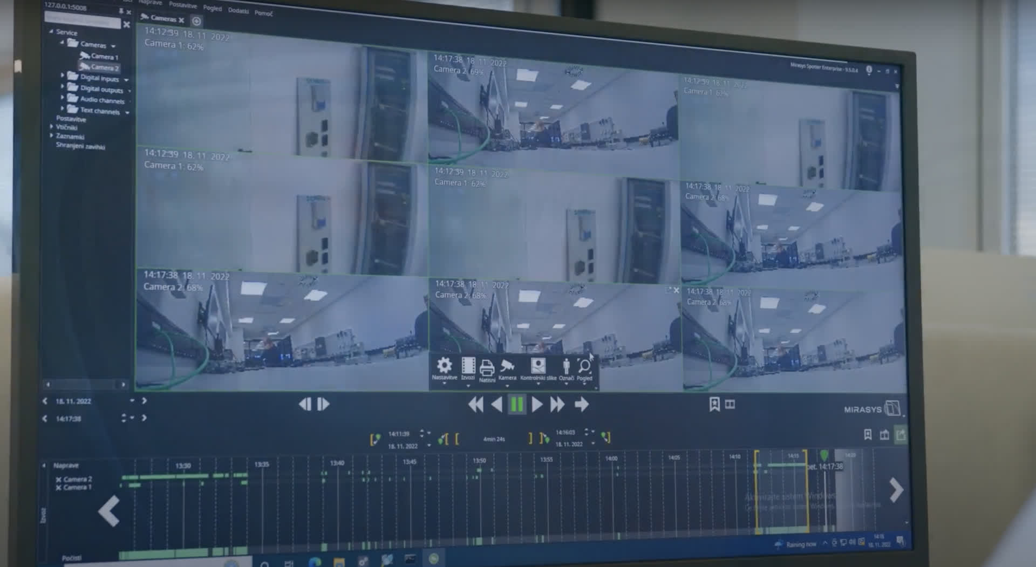Click the bookmark icon beside playback controls

pyautogui.click(x=714, y=404)
